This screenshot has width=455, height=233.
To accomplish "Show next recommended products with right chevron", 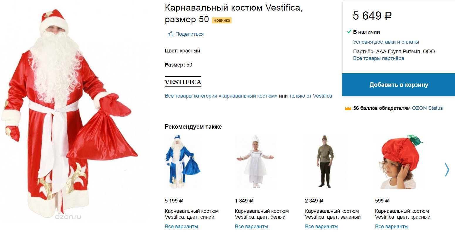I will pyautogui.click(x=447, y=170).
